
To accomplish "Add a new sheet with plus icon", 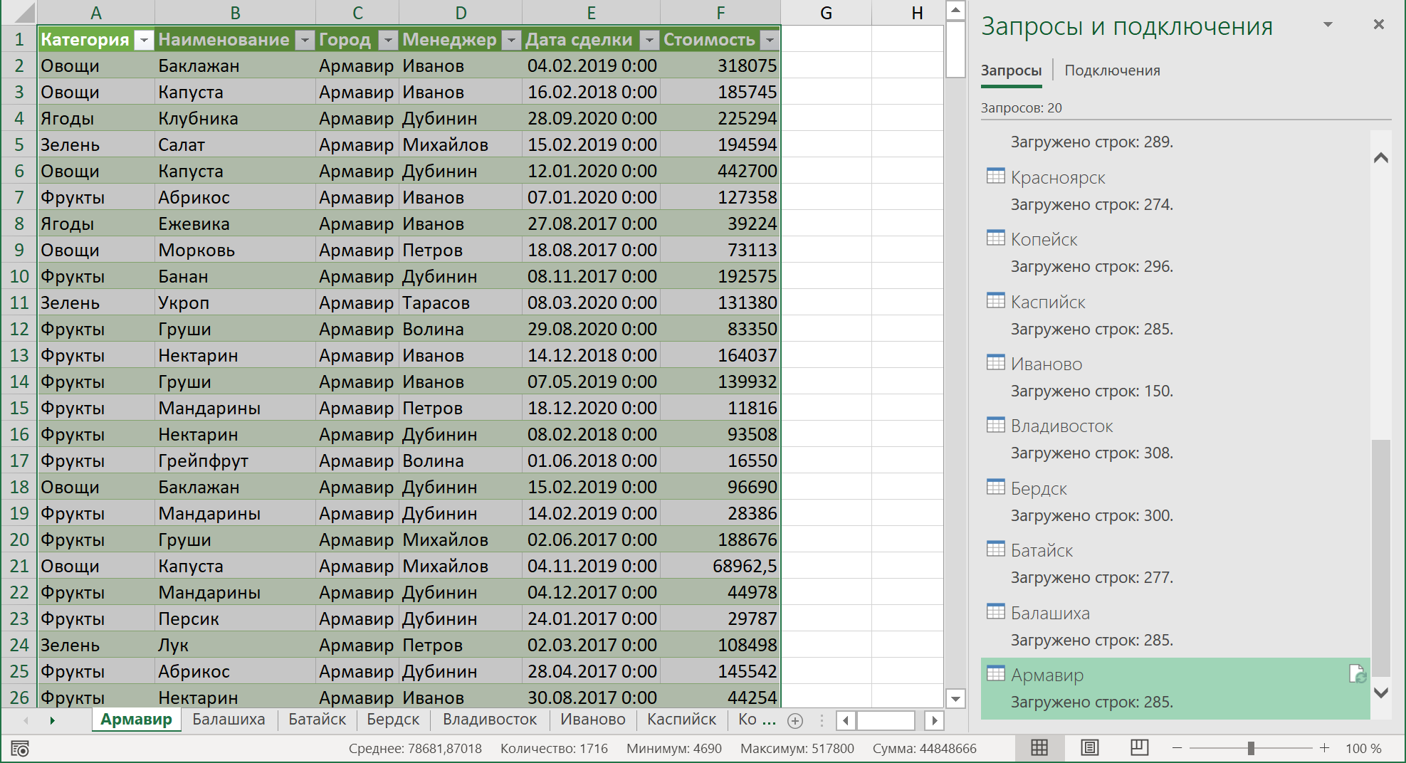I will click(x=795, y=720).
